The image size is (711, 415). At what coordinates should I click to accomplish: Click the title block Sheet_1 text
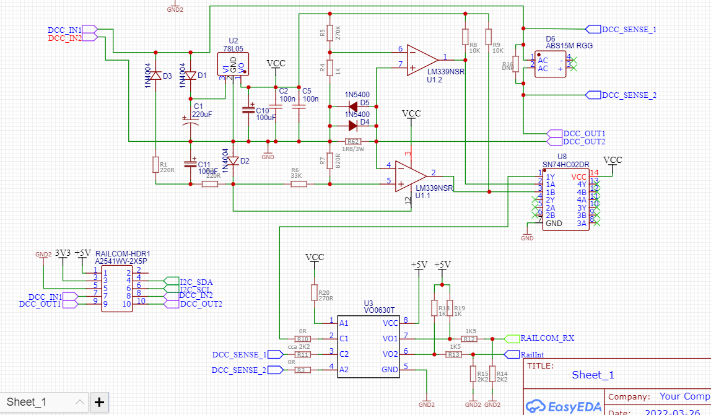tap(593, 375)
